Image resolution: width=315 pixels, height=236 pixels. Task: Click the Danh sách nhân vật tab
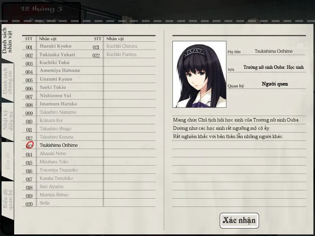point(8,41)
